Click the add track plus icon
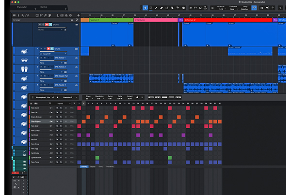Viewport: 291px width, 195px height. coord(78,15)
